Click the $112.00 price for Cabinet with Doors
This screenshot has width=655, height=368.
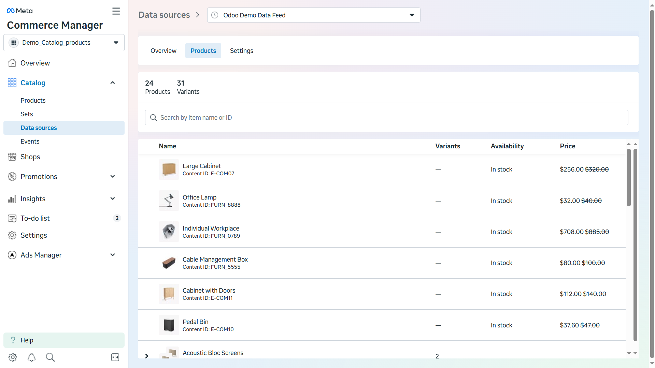(571, 294)
